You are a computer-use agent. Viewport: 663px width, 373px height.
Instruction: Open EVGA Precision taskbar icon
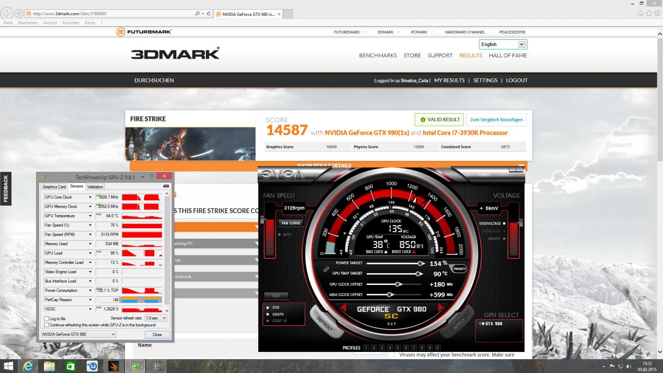(x=156, y=366)
